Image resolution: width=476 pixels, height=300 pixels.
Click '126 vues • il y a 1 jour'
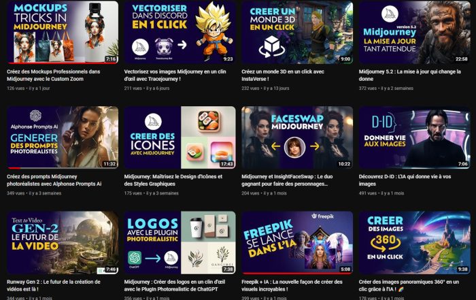coord(29,88)
